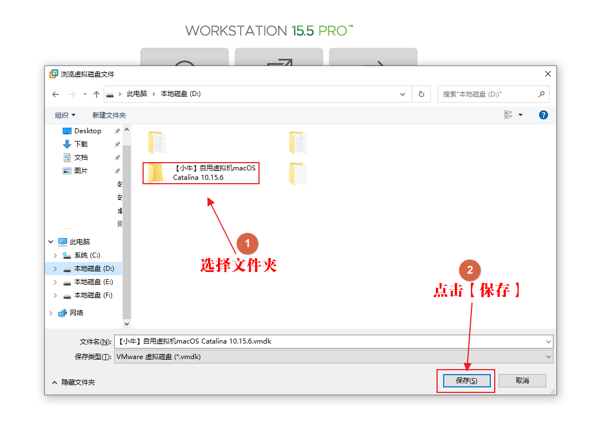599x444 pixels.
Task: Select 网络 in navigation tree
Action: [x=77, y=313]
